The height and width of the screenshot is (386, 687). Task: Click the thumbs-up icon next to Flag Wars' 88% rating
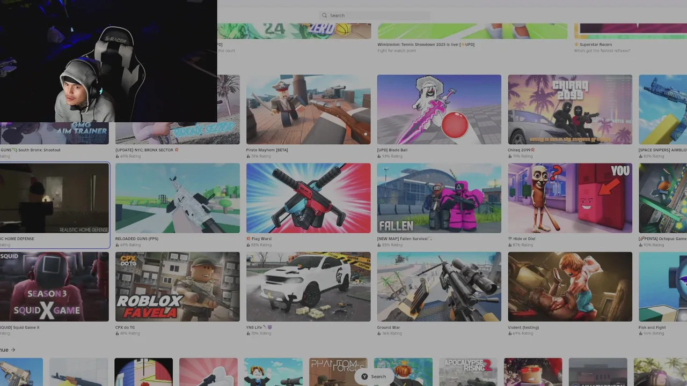(248, 245)
